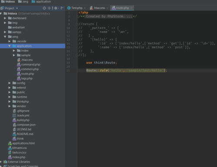Close the Test.php tab
The width and height of the screenshot is (217, 167).
[x=85, y=8]
